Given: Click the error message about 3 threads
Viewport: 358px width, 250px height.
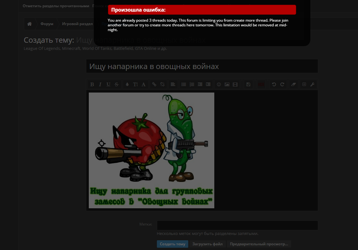Looking at the screenshot, I should click(x=198, y=25).
